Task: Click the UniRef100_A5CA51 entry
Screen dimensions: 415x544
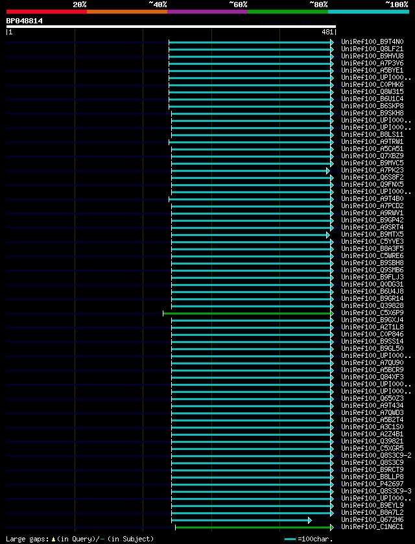Action: (372, 149)
